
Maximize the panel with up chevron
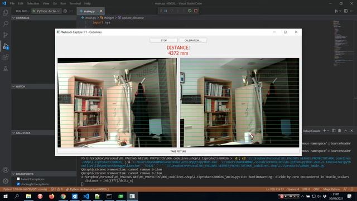coord(346,131)
